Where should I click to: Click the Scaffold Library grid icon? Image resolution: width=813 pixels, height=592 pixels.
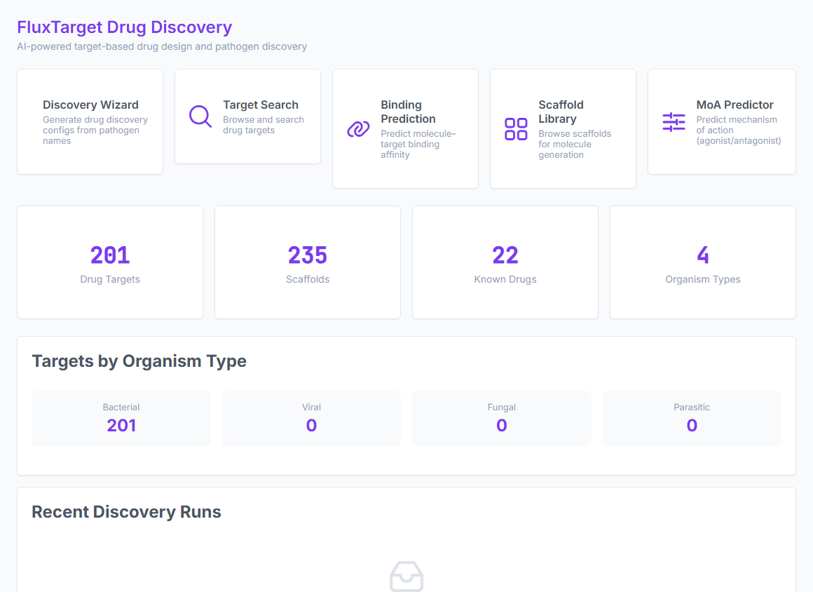point(516,128)
